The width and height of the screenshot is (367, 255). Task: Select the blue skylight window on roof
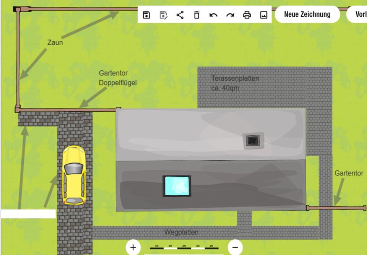177,186
